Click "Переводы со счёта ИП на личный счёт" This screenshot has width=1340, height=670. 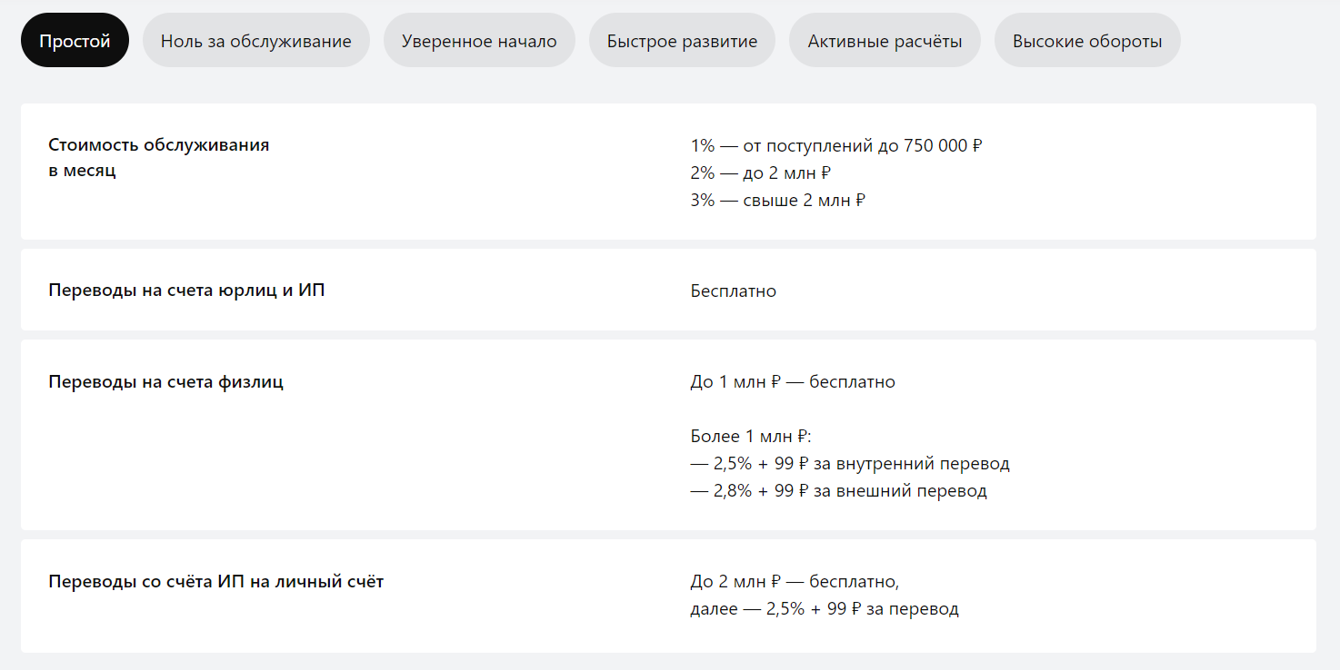point(215,581)
